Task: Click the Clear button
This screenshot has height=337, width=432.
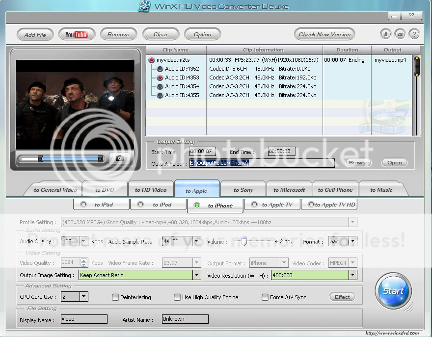Action: pos(161,34)
